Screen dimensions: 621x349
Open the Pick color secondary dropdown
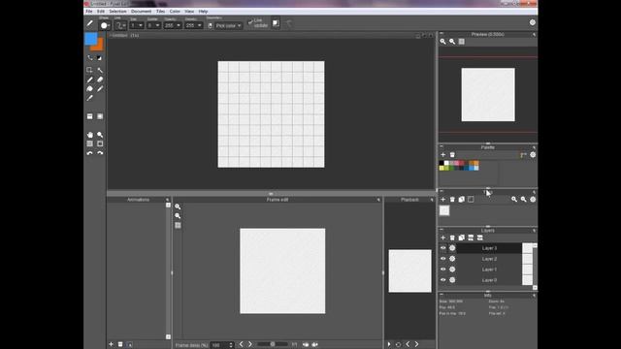[228, 25]
